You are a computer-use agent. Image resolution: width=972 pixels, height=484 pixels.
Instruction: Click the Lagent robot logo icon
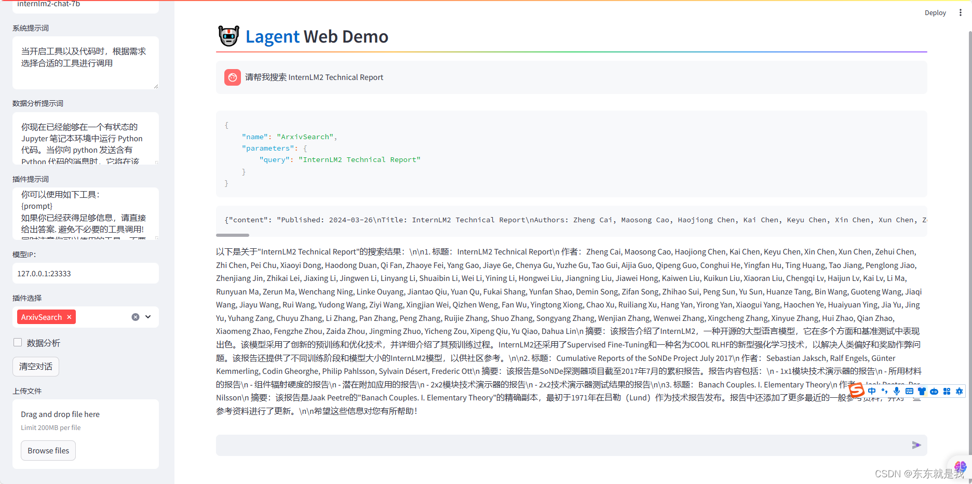pyautogui.click(x=228, y=36)
